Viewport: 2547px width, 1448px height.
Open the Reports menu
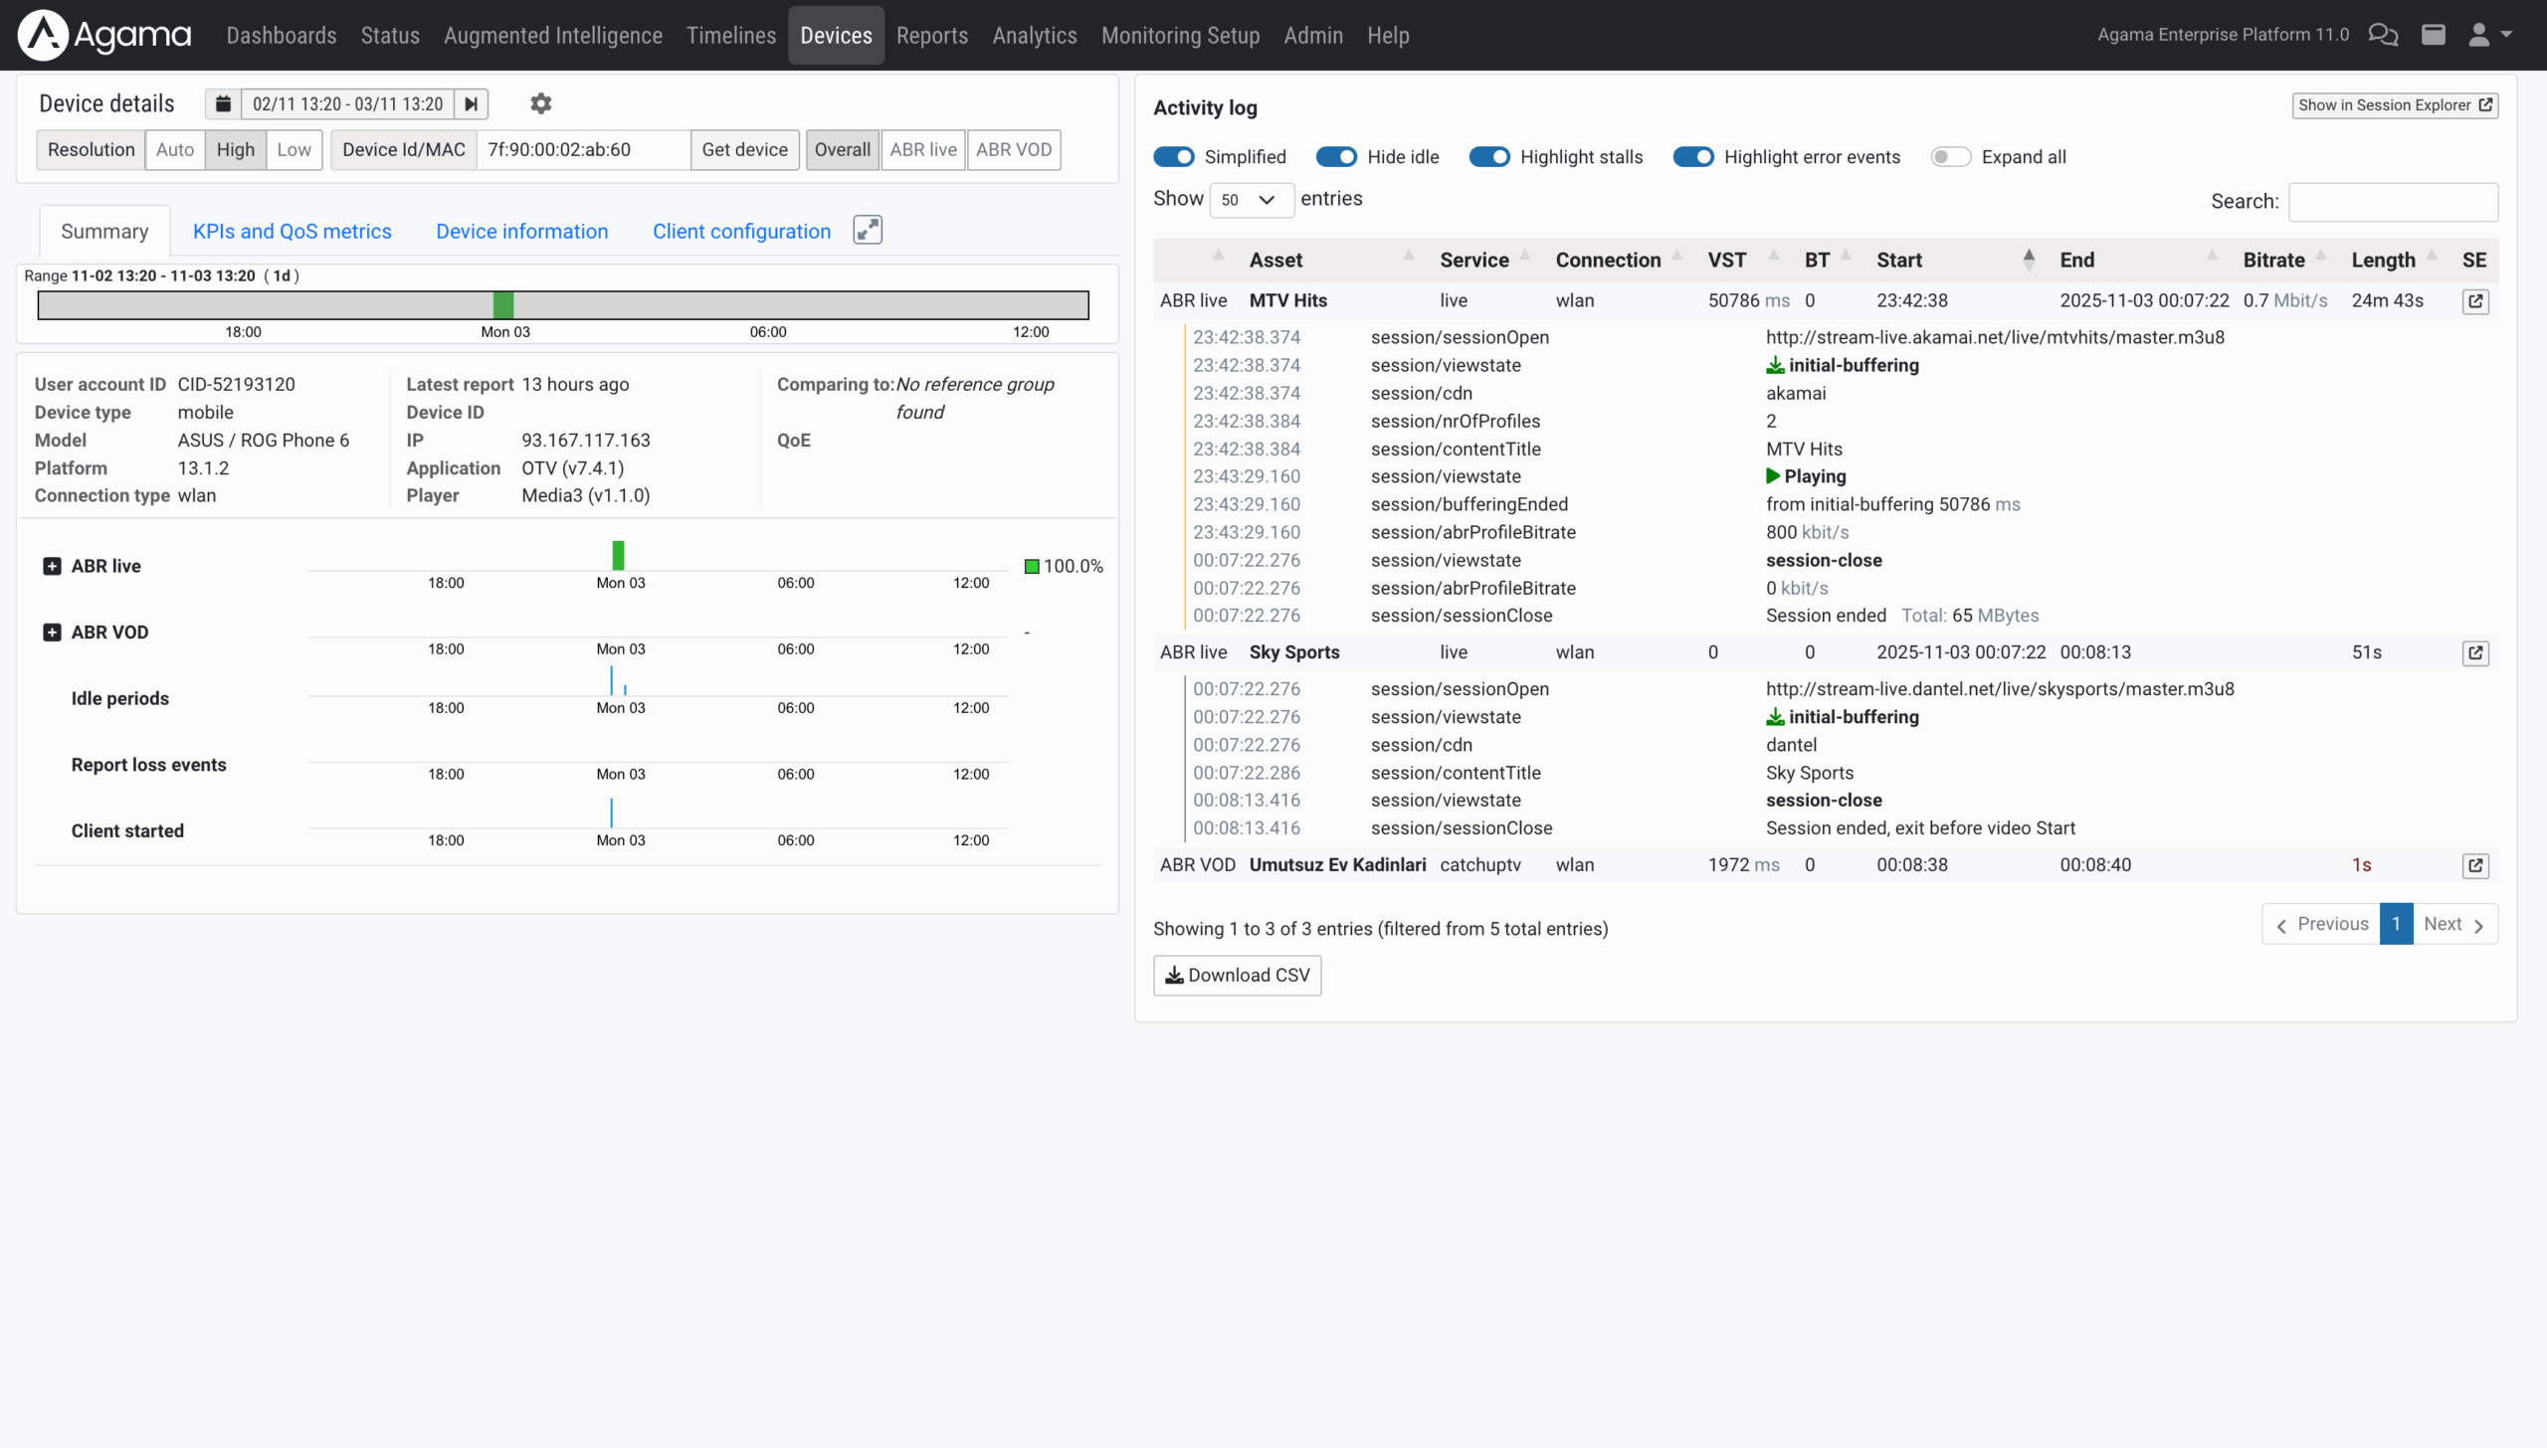tap(931, 35)
